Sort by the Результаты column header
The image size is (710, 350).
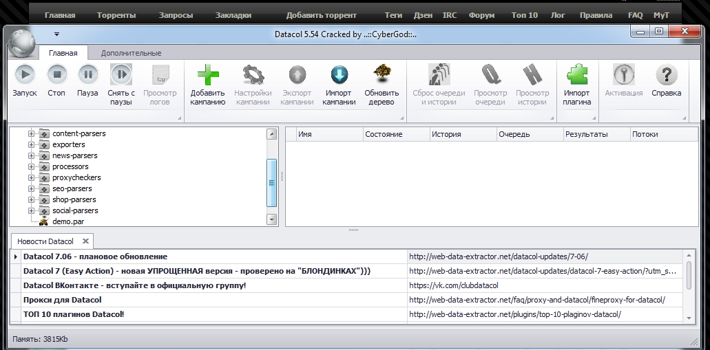tap(596, 134)
